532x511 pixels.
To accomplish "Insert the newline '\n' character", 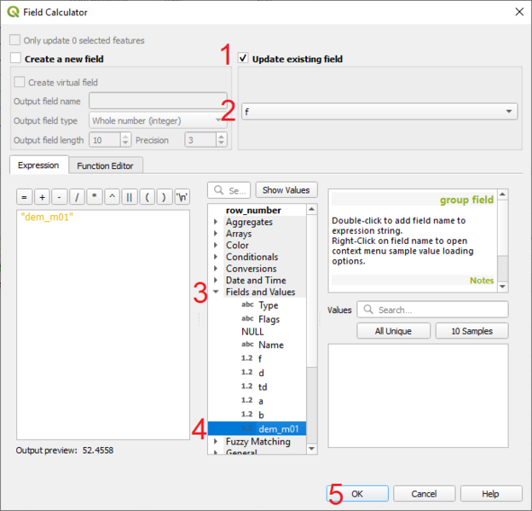I will pos(182,197).
